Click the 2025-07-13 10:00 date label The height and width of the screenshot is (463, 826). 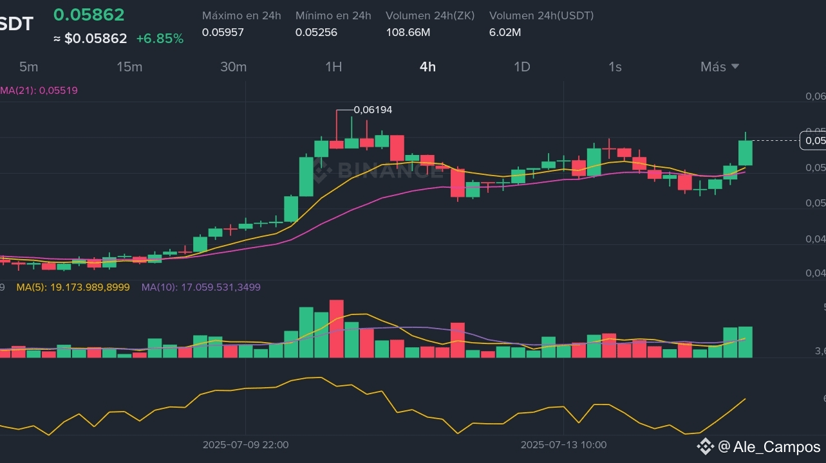point(563,444)
